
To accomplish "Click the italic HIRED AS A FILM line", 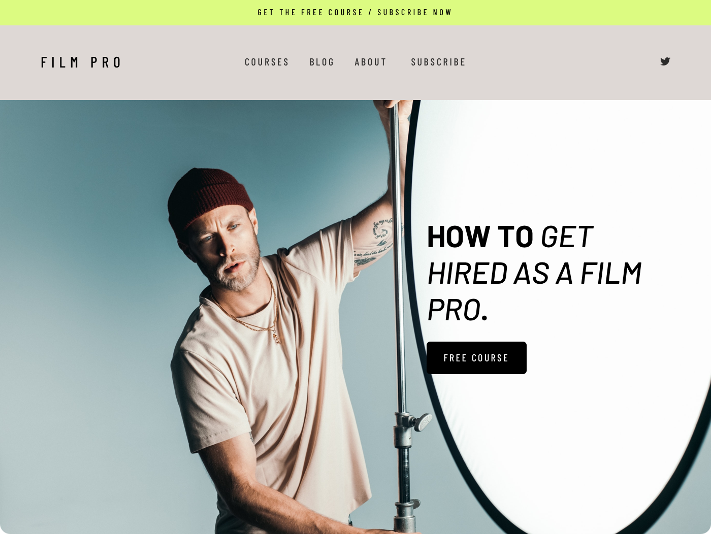I will [x=534, y=274].
